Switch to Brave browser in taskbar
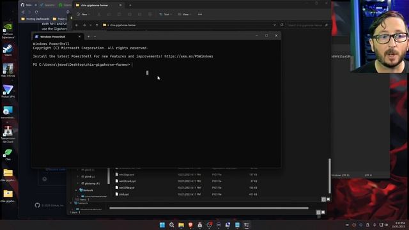Screen dimensions: 409x230 [190, 225]
